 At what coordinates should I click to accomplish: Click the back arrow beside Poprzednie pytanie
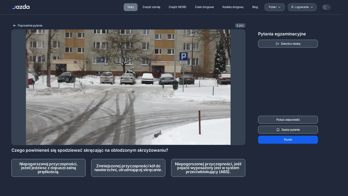point(14,26)
